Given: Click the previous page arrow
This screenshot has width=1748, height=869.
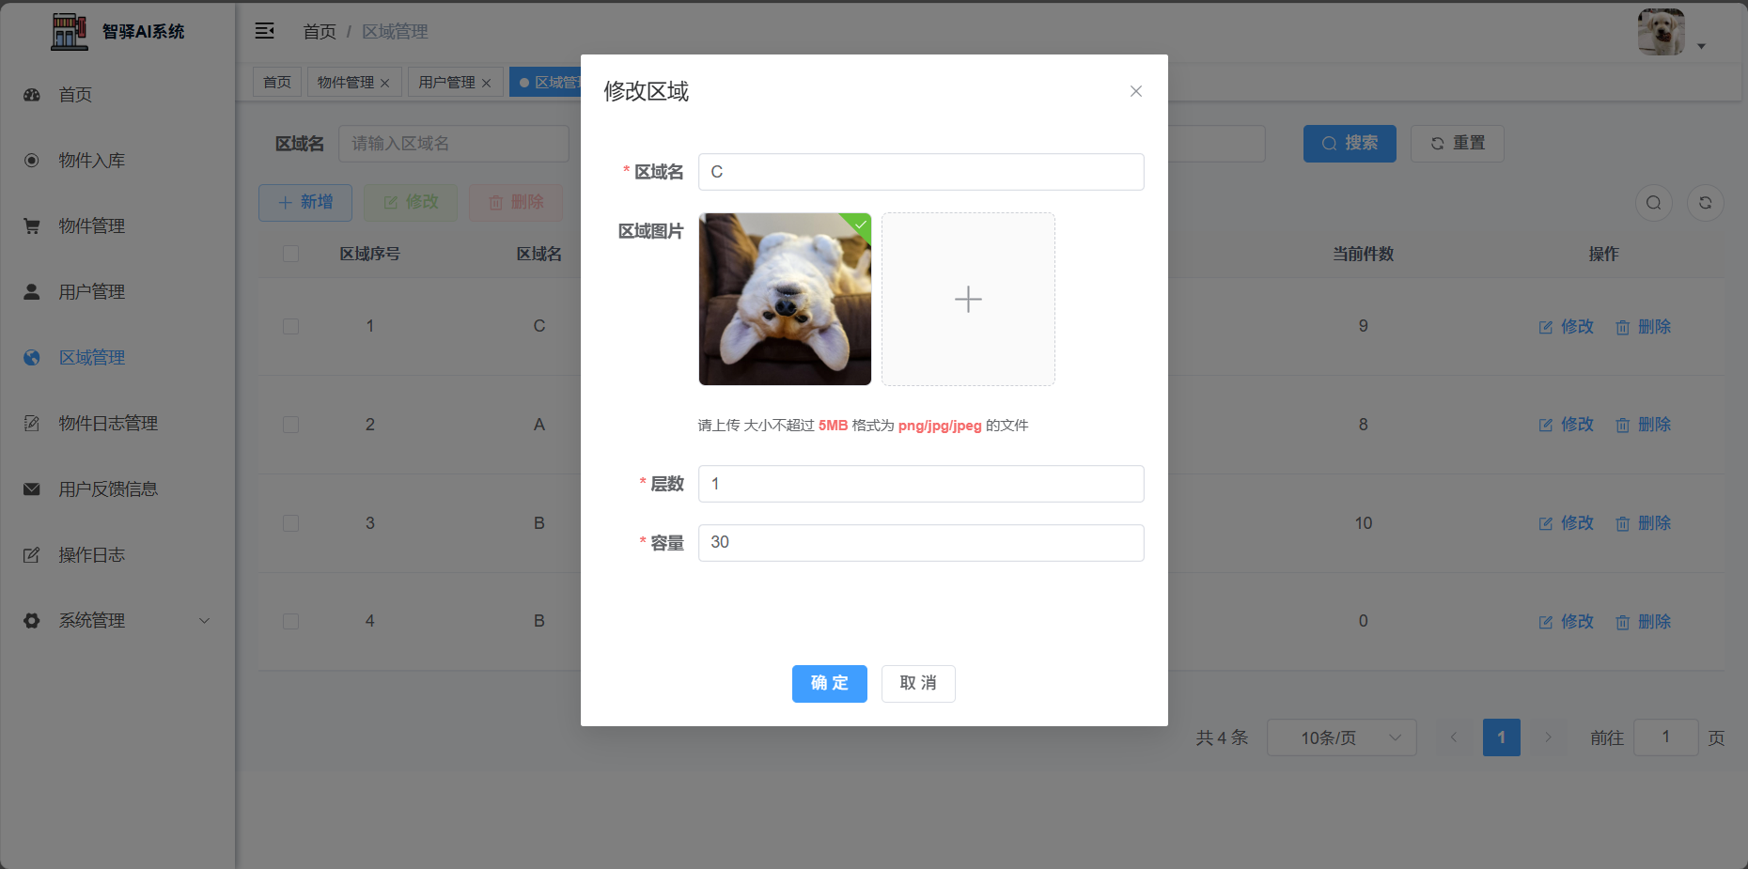Looking at the screenshot, I should pyautogui.click(x=1454, y=738).
